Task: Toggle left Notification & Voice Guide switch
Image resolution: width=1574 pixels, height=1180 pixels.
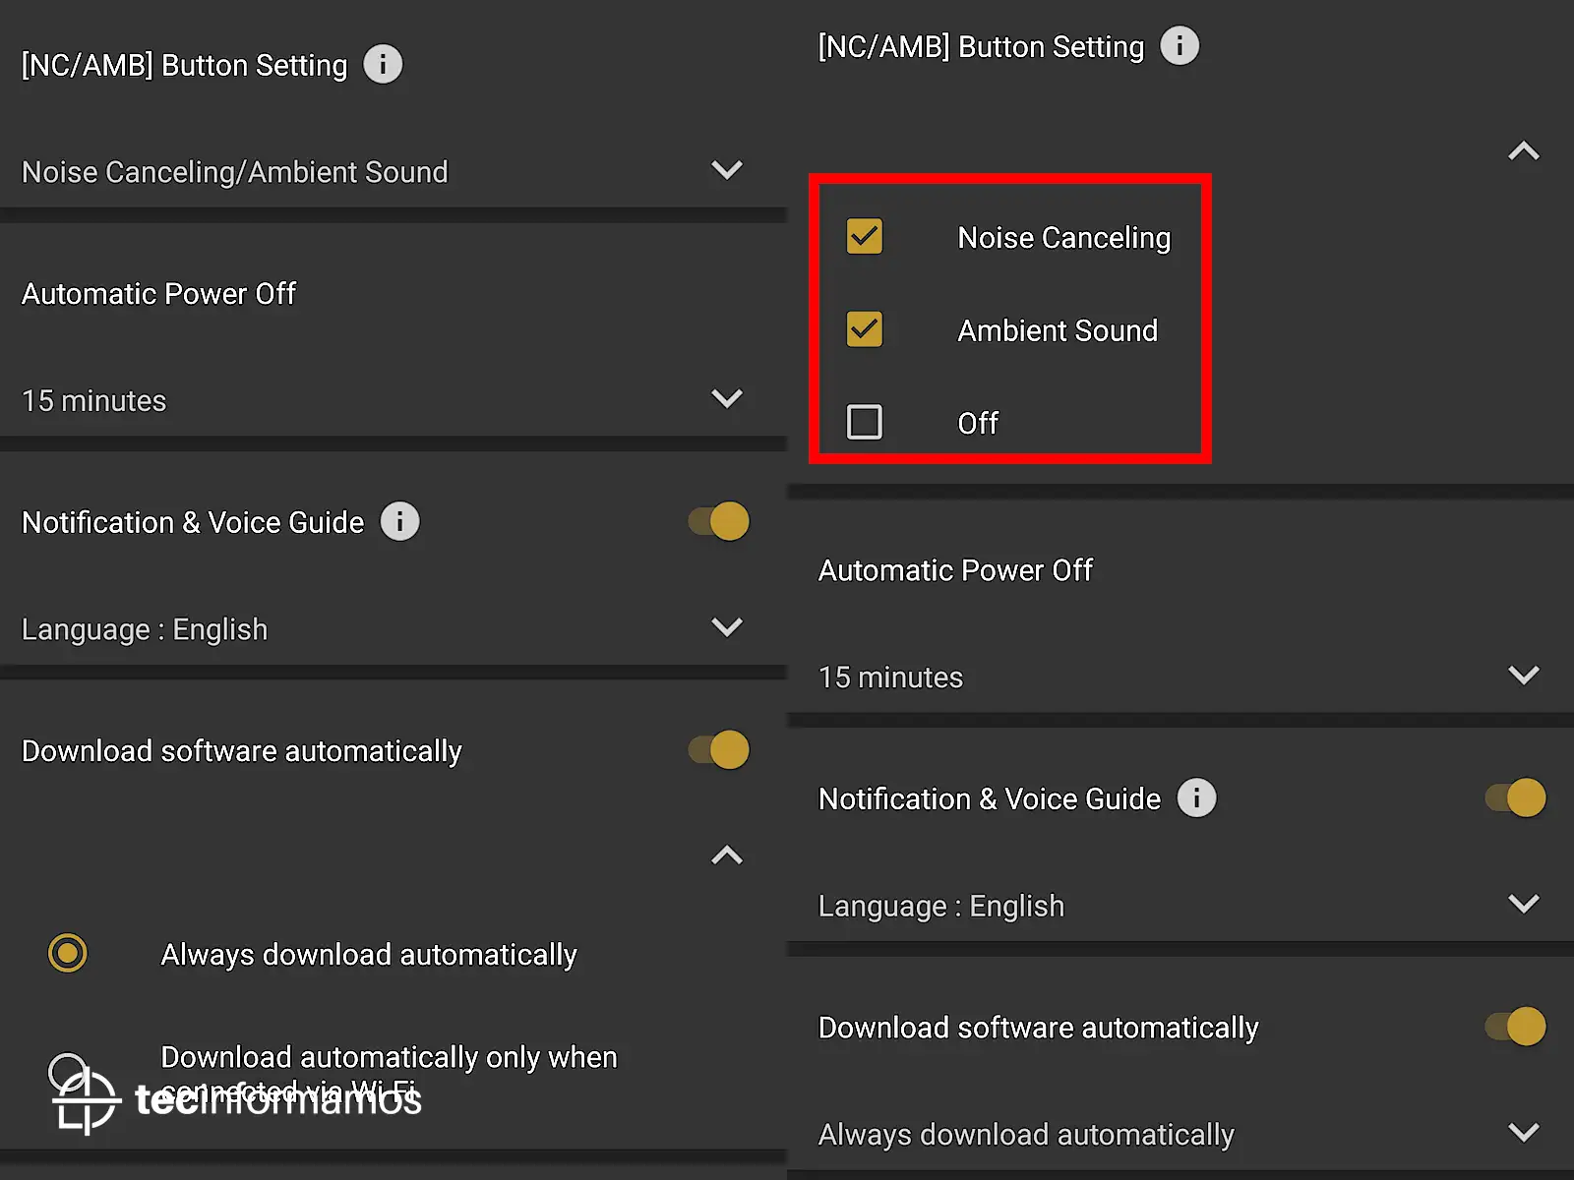Action: click(x=719, y=521)
